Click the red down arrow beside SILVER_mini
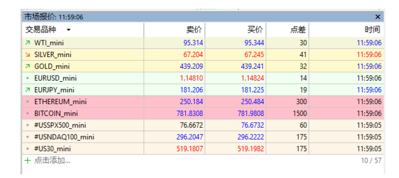The image size is (399, 178). coord(28,55)
